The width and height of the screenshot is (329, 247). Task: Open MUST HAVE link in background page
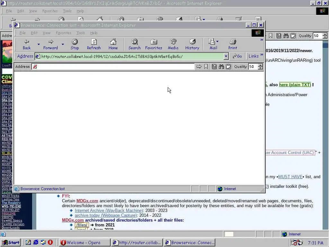click(290, 177)
